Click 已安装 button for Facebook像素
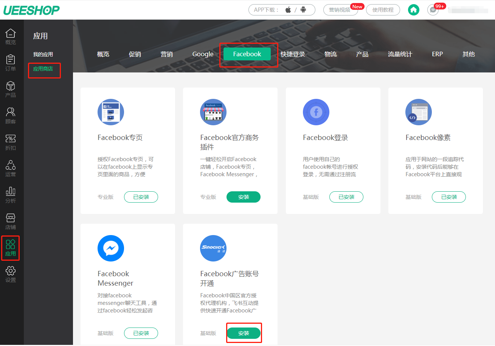The width and height of the screenshot is (495, 346). 449,197
